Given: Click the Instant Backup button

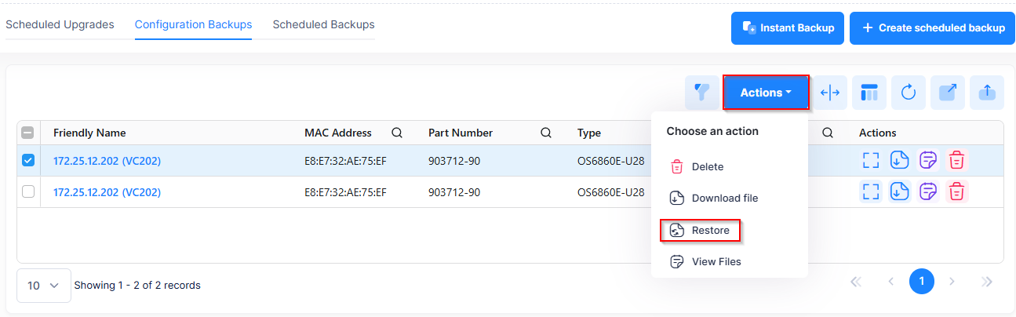Looking at the screenshot, I should (x=788, y=28).
